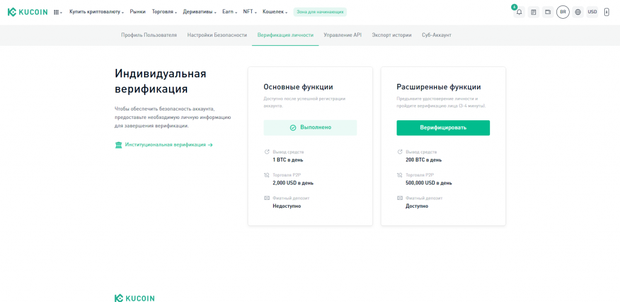Open the Earn dropdown menu
The image size is (620, 302).
(x=229, y=12)
